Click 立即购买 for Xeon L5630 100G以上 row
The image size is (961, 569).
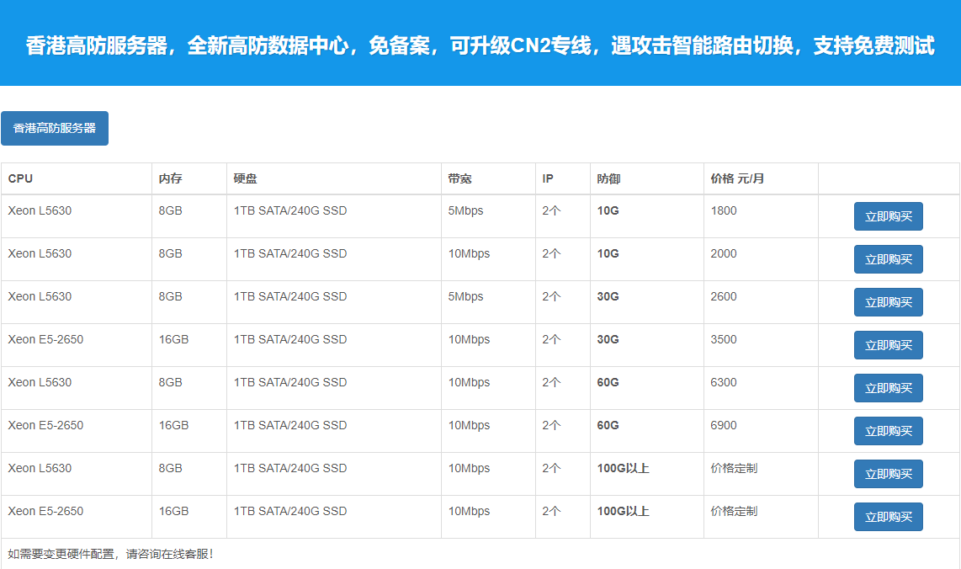pyautogui.click(x=888, y=474)
